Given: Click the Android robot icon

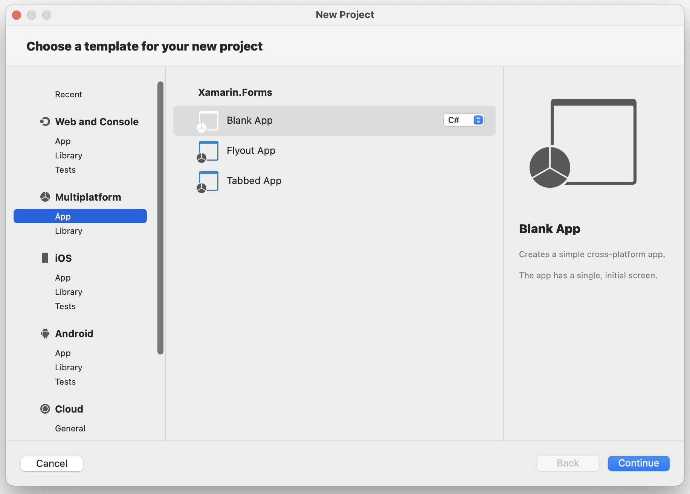Looking at the screenshot, I should [45, 333].
